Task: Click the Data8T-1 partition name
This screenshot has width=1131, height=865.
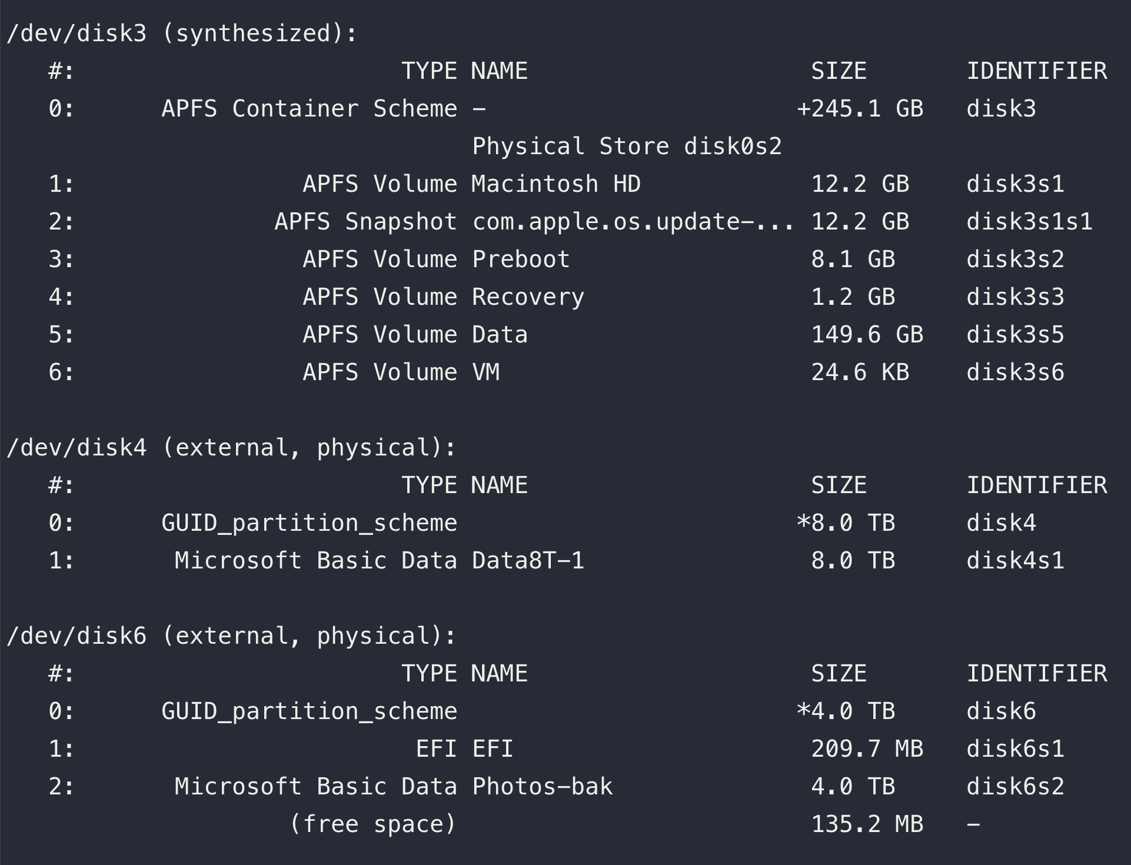Action: click(x=528, y=561)
